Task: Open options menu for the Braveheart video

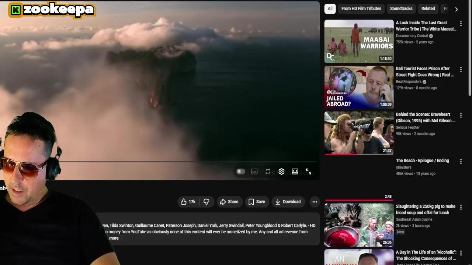Action: 461,115
